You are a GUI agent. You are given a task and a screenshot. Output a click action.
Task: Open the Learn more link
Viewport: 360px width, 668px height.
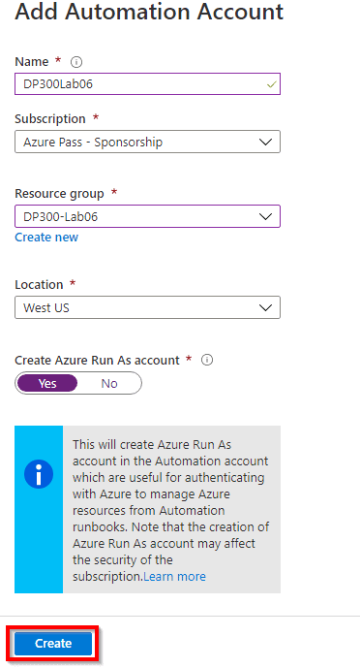point(175,577)
